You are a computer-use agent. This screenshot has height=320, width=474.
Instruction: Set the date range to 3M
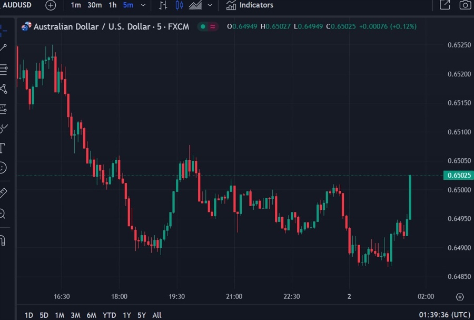[x=75, y=315]
